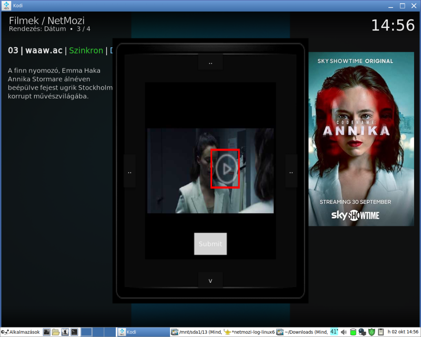Click the Codename Annika poster image
The height and width of the screenshot is (337, 421).
coord(361,139)
